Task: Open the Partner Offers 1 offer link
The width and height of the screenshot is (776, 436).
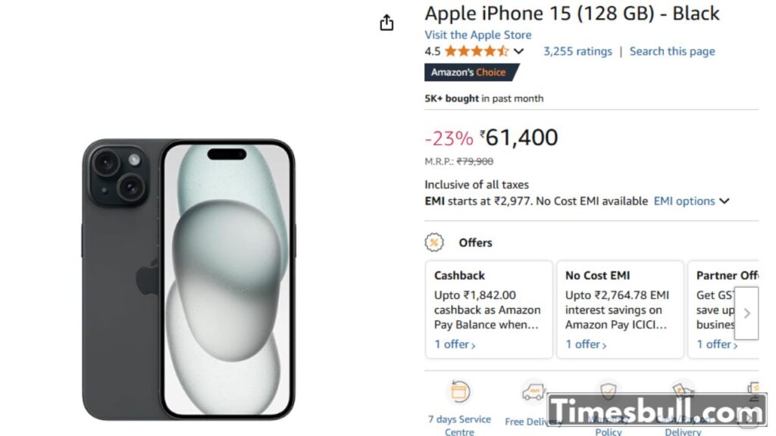Action: click(x=717, y=344)
